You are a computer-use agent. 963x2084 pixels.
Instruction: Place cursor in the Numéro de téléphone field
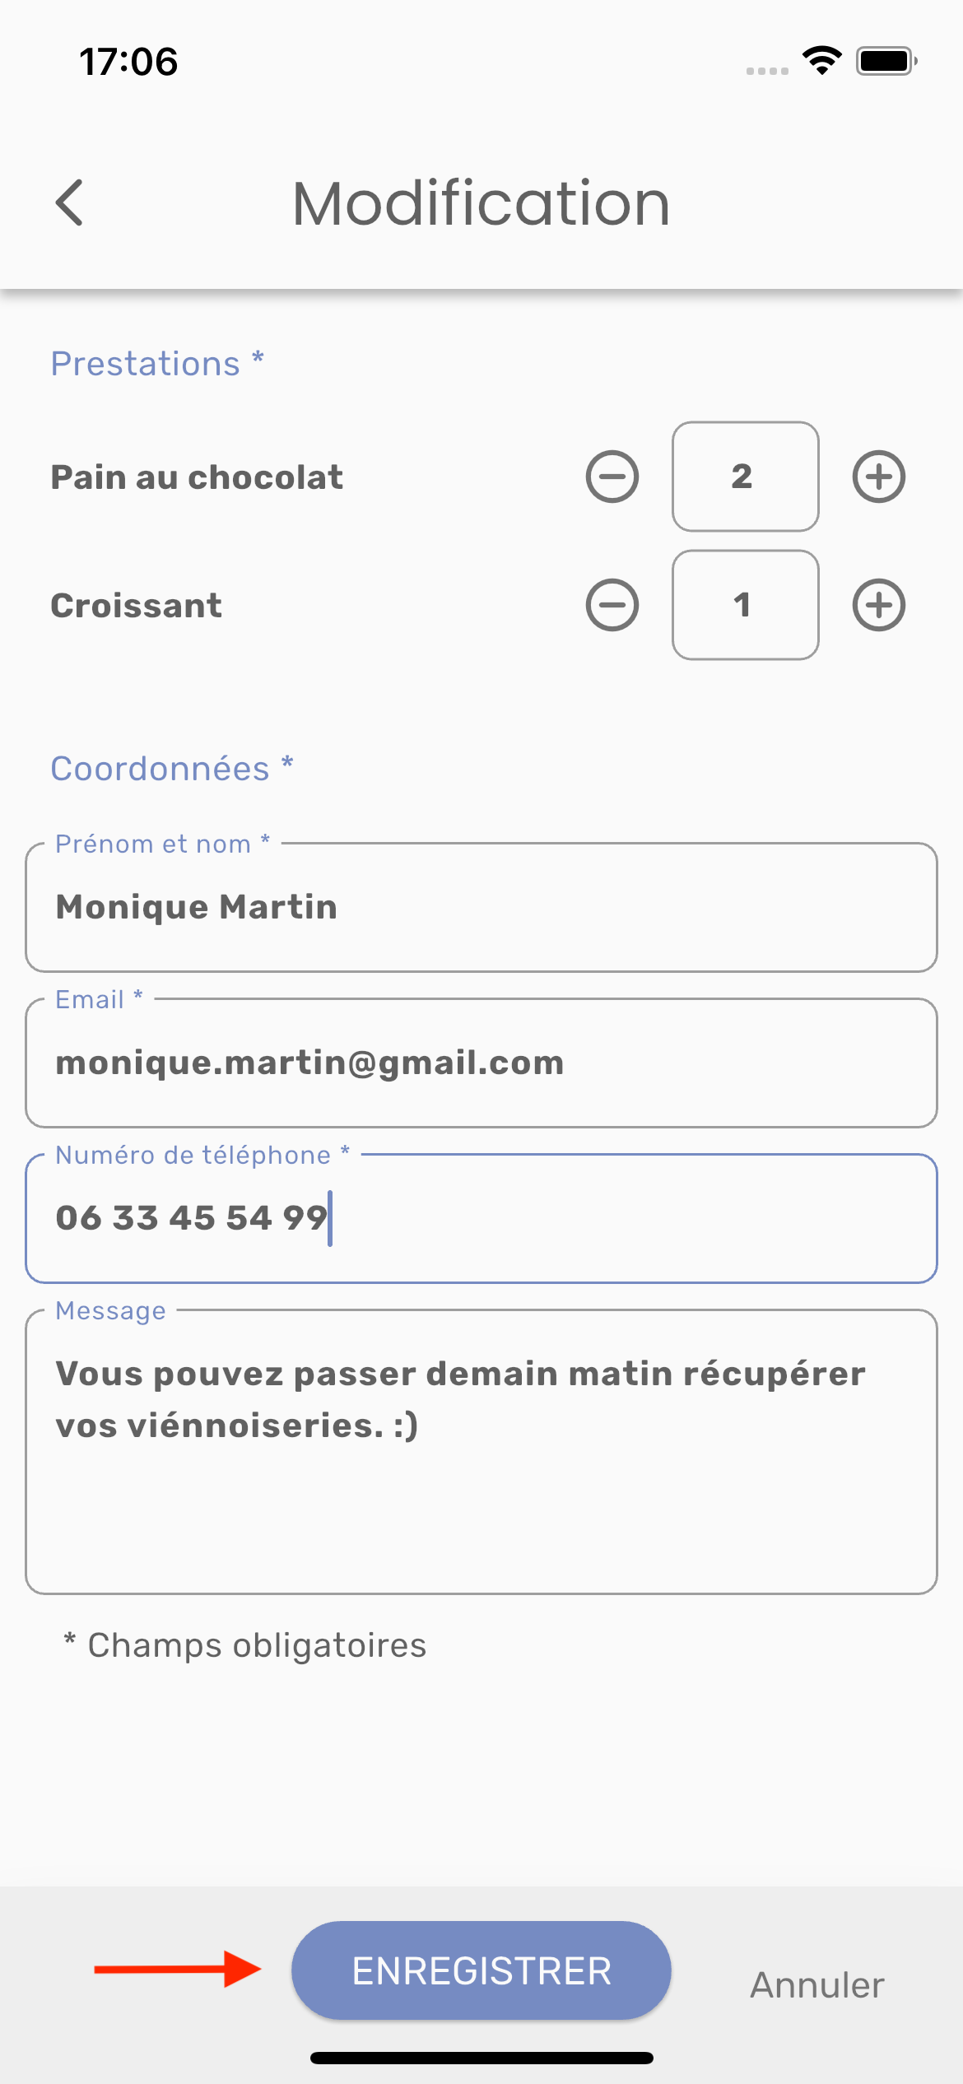tap(481, 1218)
